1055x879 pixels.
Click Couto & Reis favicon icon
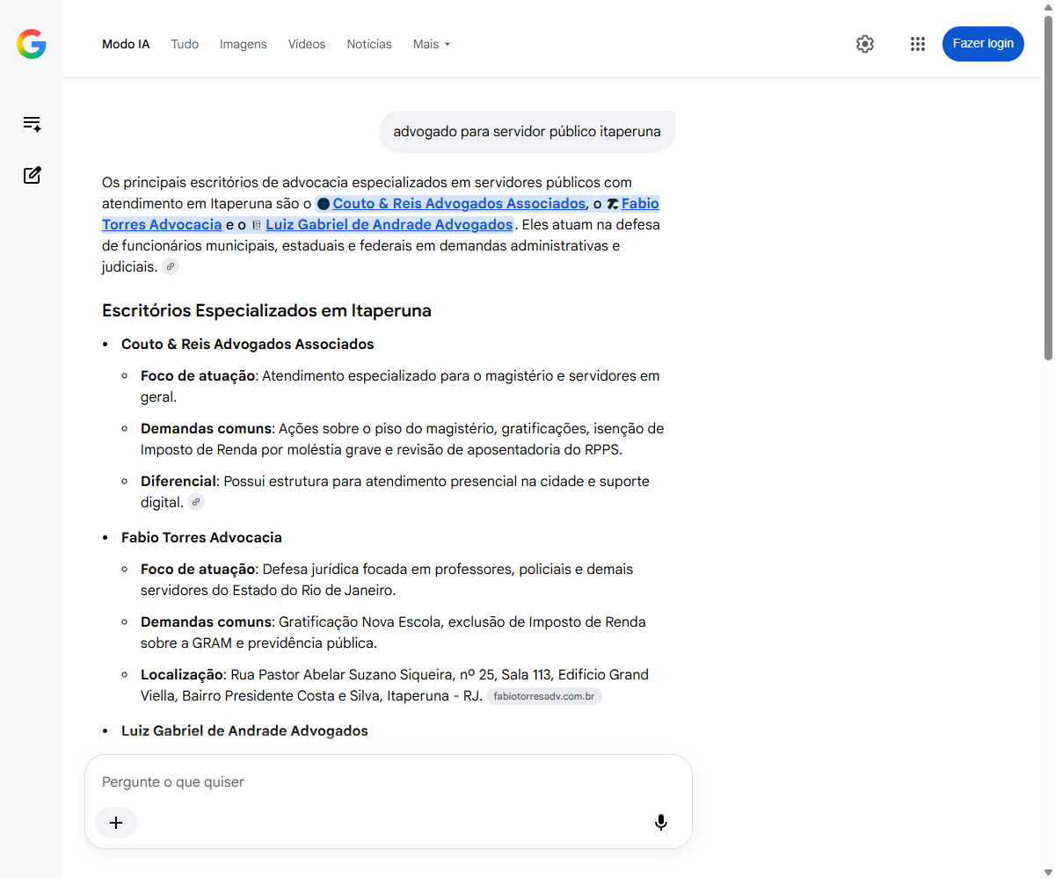[x=323, y=204]
